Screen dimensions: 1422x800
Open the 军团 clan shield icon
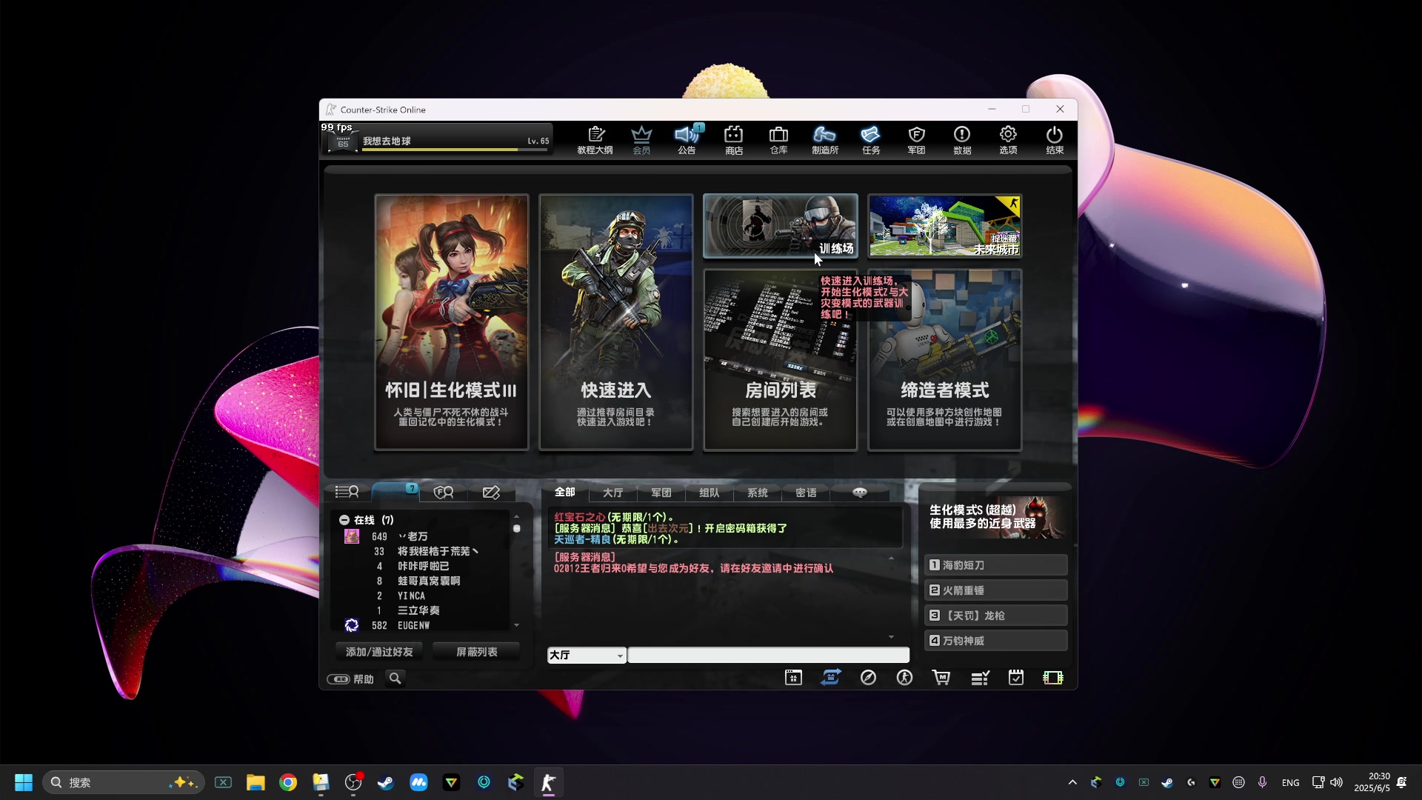(916, 139)
